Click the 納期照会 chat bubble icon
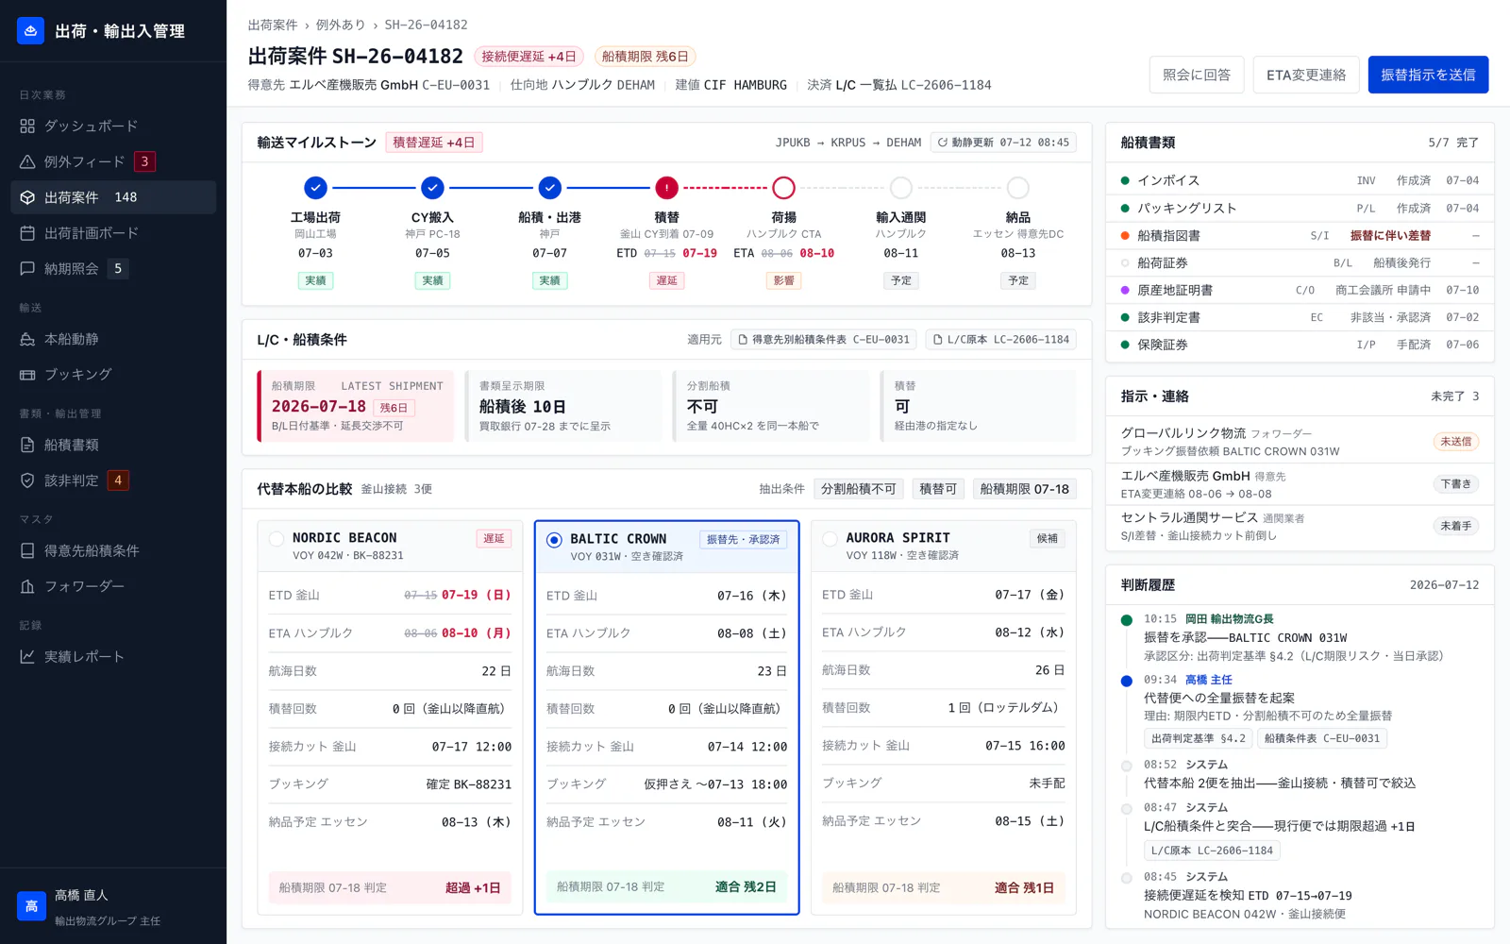This screenshot has width=1510, height=944. click(27, 269)
